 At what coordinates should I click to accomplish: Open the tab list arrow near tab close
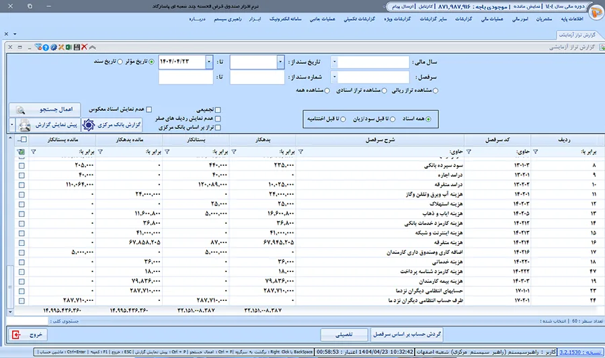(15, 34)
